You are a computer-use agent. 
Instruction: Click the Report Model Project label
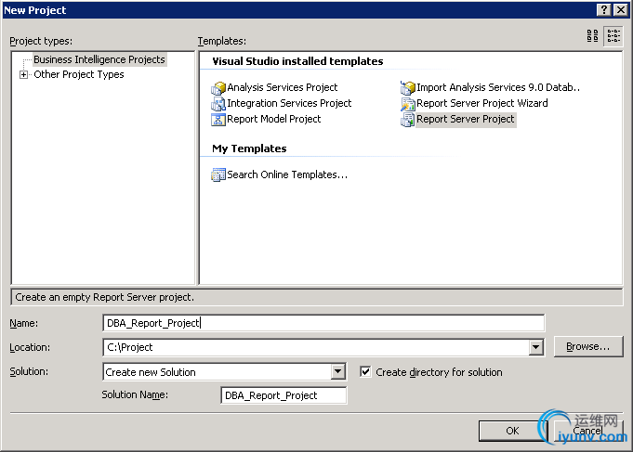273,119
